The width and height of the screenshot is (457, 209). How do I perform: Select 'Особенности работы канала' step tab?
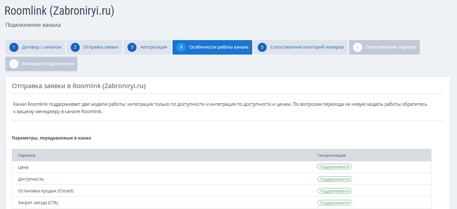[218, 47]
